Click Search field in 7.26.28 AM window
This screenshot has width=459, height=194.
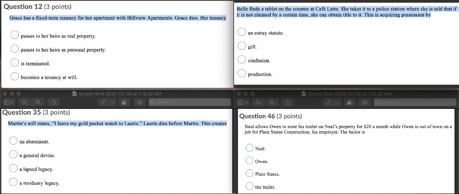point(415,102)
